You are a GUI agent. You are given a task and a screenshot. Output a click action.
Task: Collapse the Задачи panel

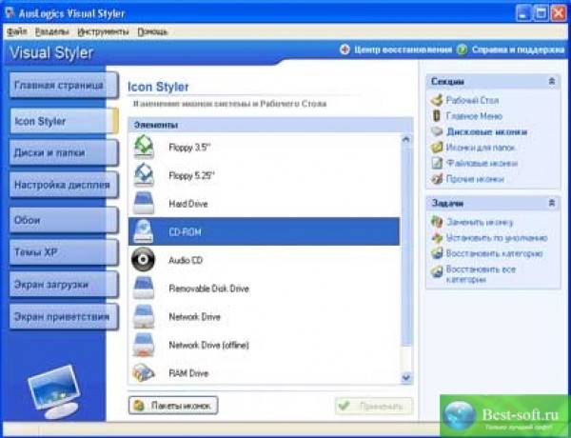[552, 203]
